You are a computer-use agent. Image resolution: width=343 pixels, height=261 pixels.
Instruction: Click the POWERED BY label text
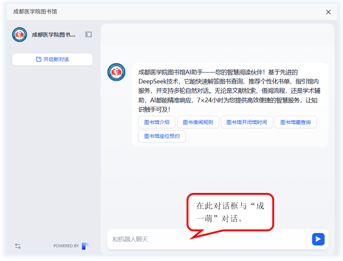pos(66,246)
